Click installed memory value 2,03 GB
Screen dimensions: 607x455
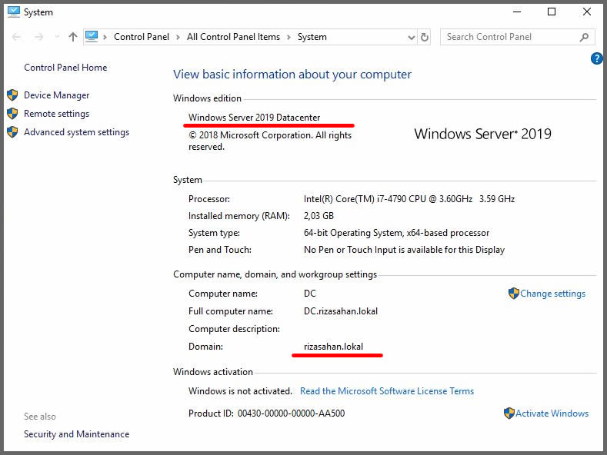point(319,216)
